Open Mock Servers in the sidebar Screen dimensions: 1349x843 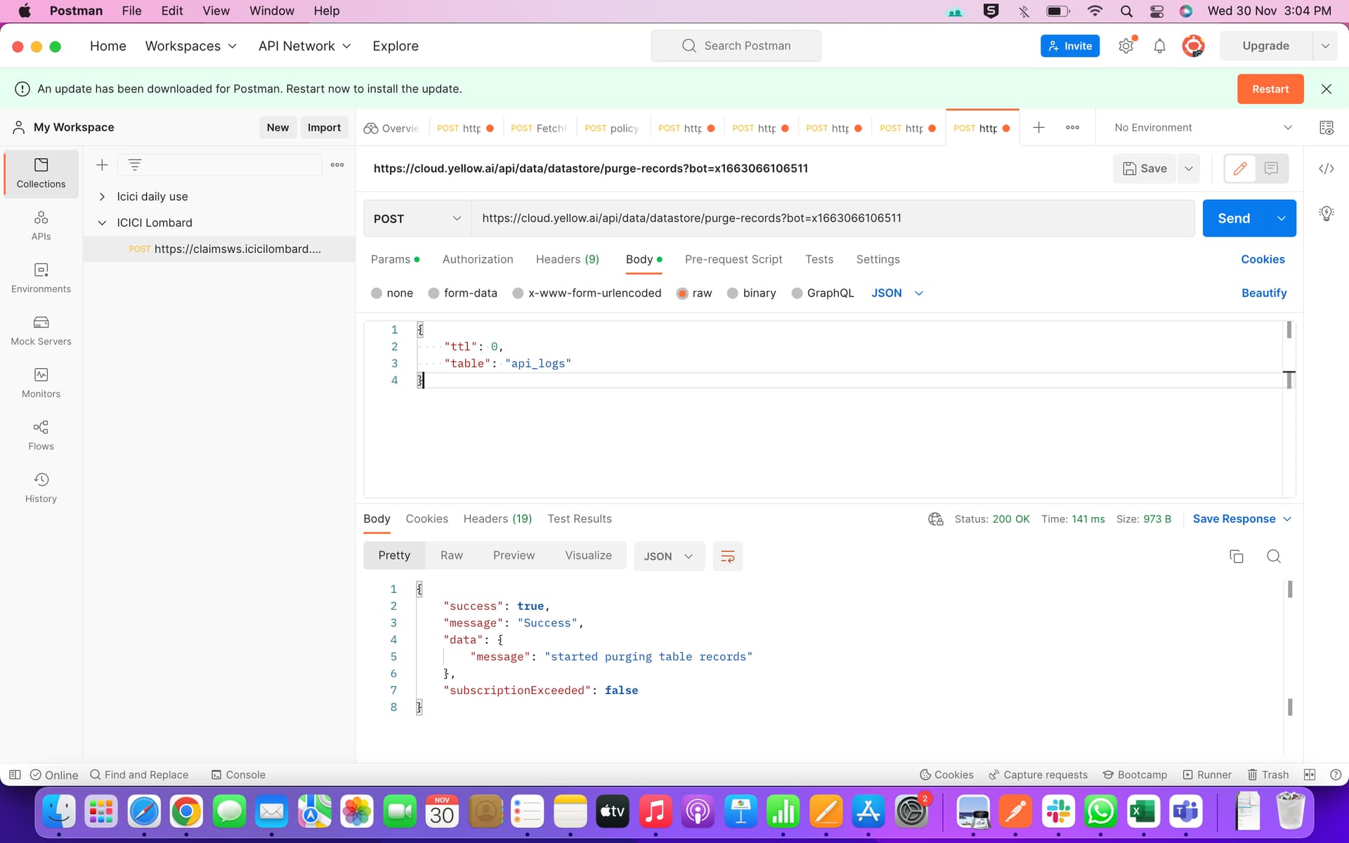[x=41, y=331]
